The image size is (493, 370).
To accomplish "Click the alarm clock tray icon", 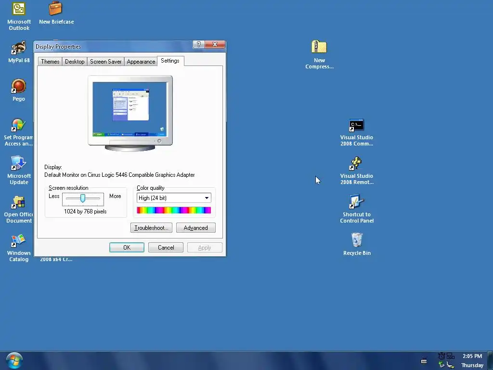I will [x=441, y=356].
